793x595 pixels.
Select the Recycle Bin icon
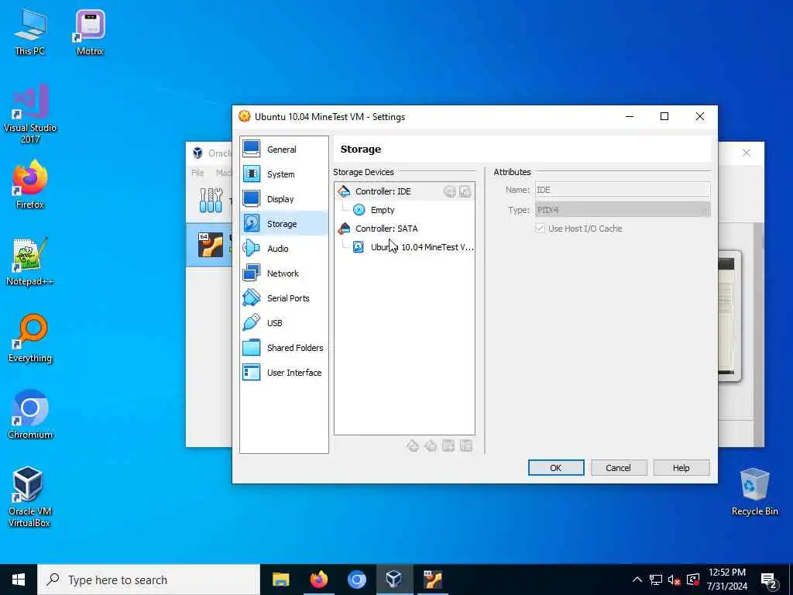(x=754, y=492)
